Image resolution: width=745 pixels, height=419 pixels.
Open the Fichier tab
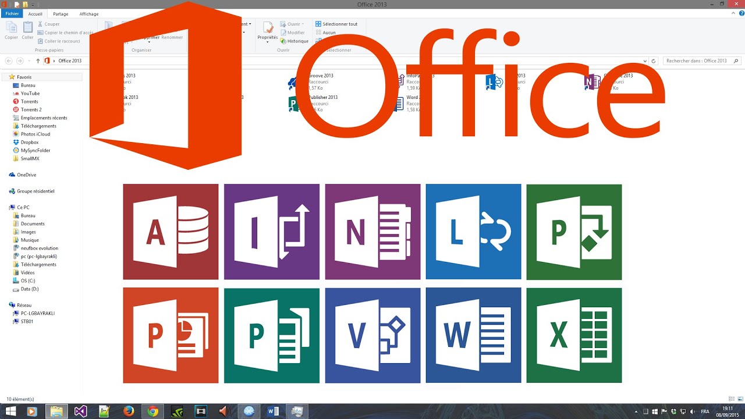[x=11, y=13]
